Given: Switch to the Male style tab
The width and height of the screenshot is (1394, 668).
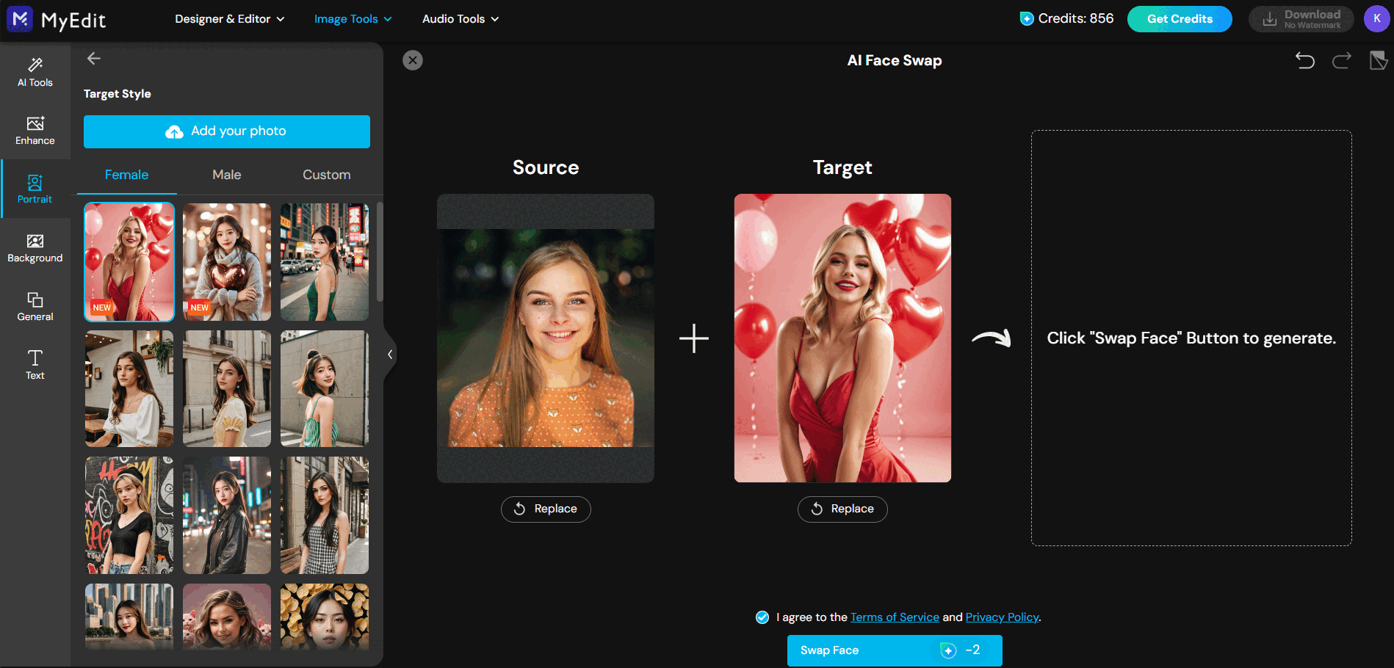Looking at the screenshot, I should [x=226, y=175].
